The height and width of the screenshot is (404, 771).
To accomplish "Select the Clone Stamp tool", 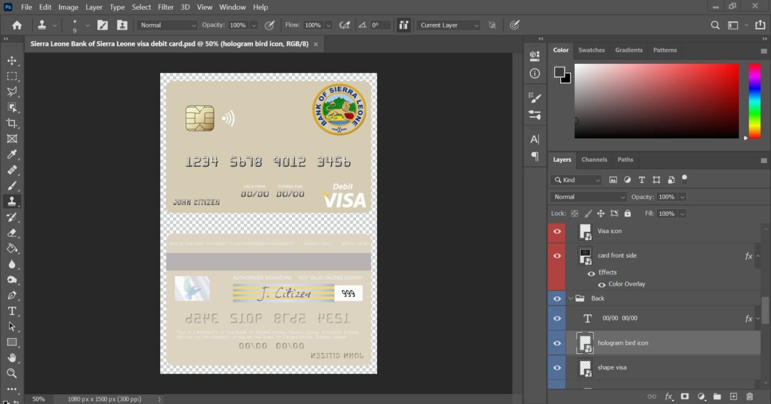I will [x=12, y=201].
